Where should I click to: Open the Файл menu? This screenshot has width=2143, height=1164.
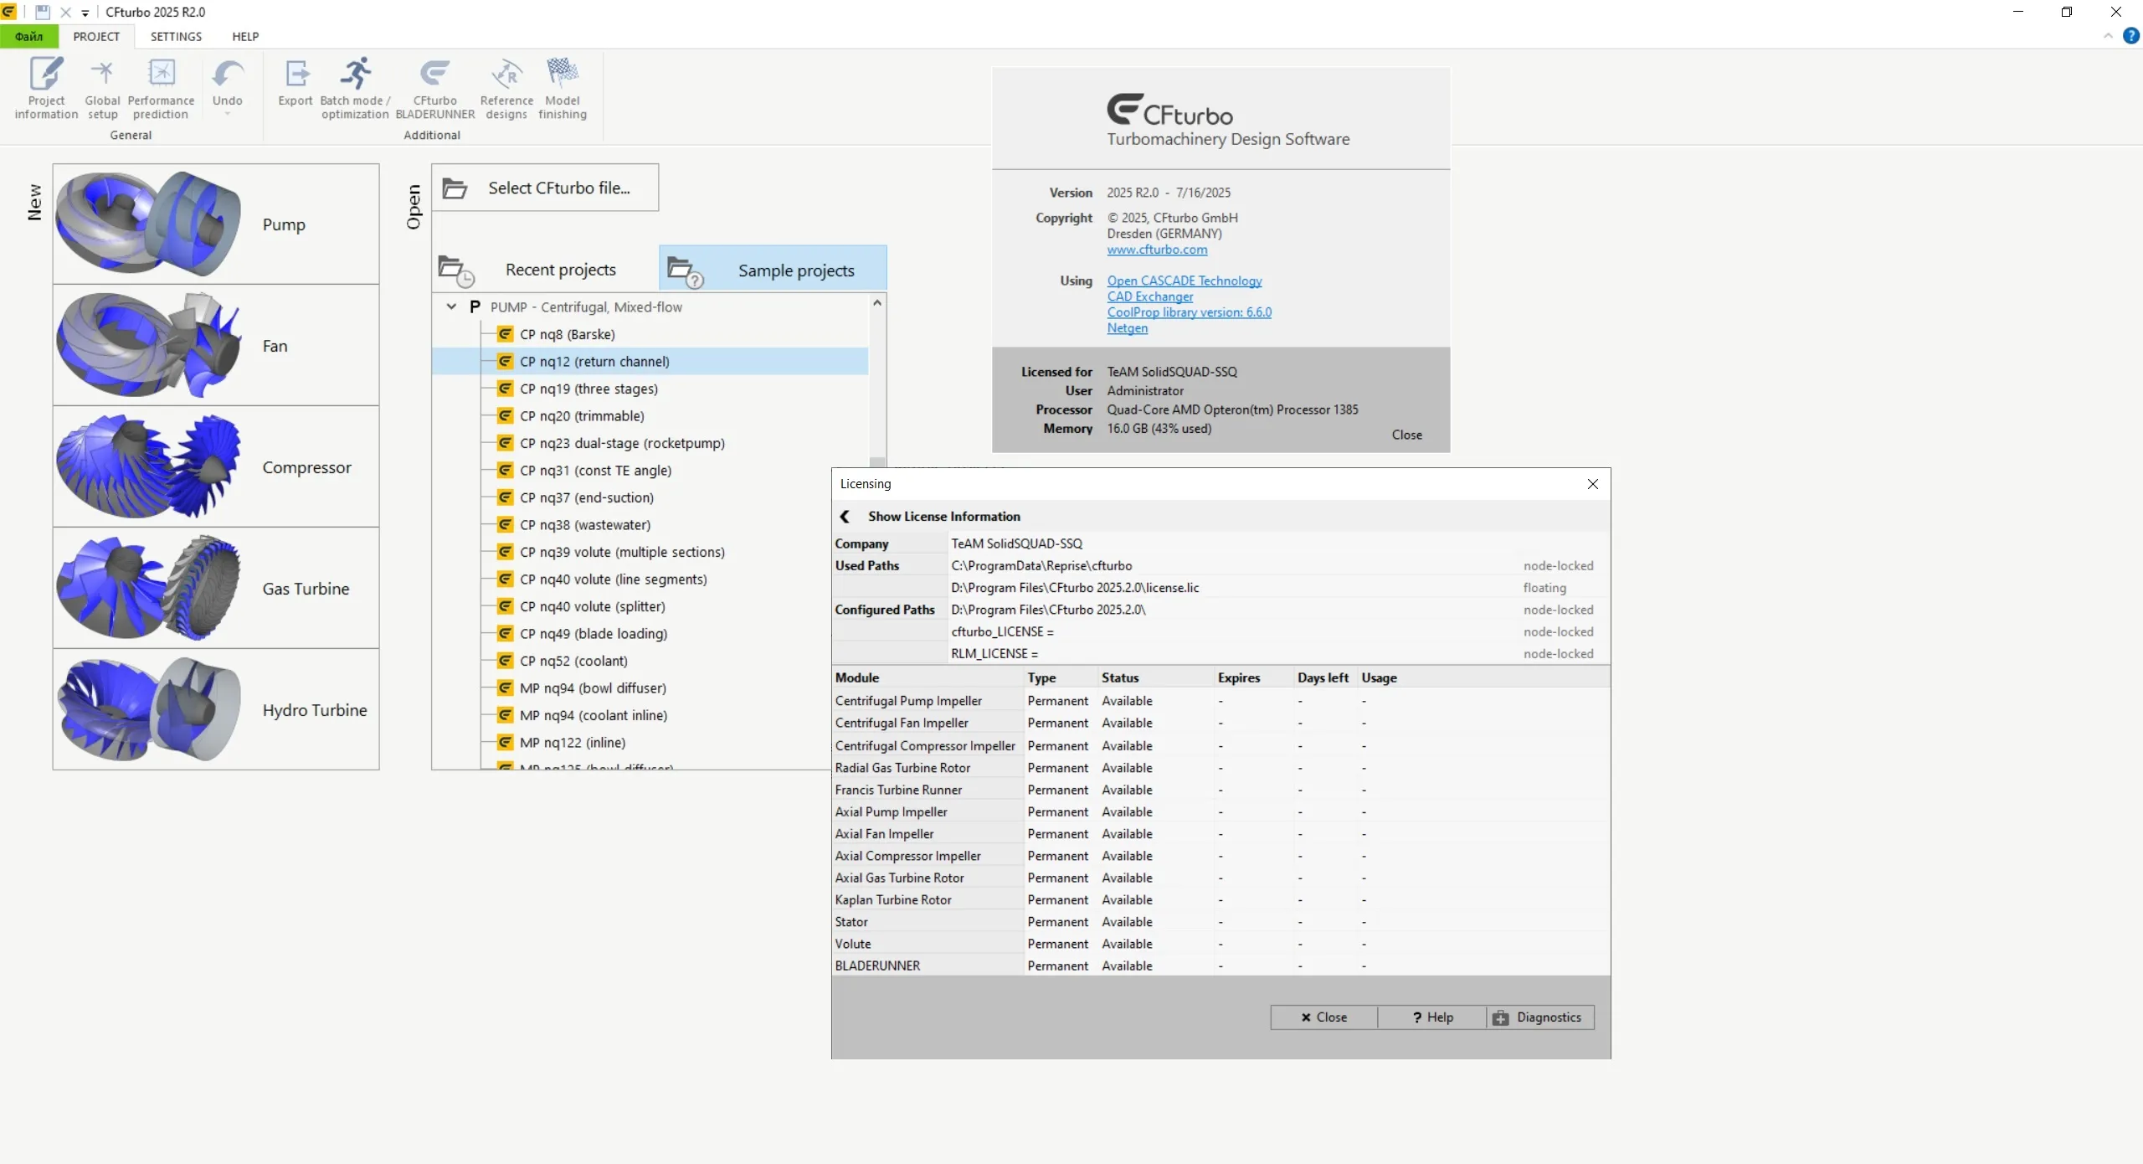28,36
